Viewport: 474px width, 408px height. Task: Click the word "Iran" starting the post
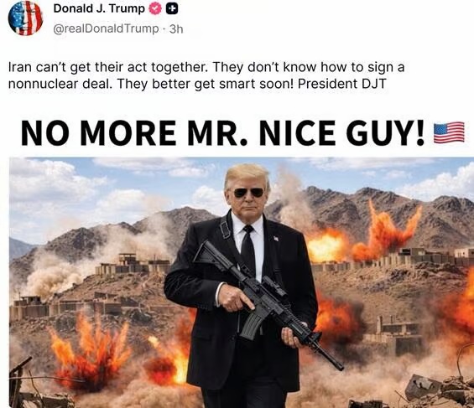20,67
